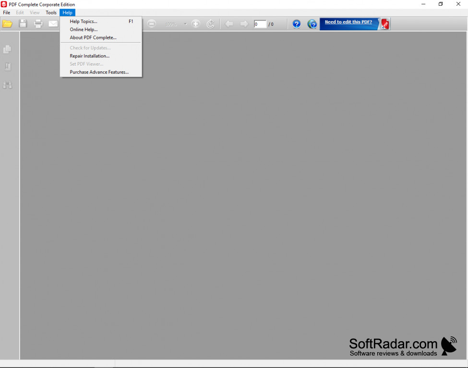Select Help Topics from the menu
Screen dimensions: 468x368
[83, 21]
